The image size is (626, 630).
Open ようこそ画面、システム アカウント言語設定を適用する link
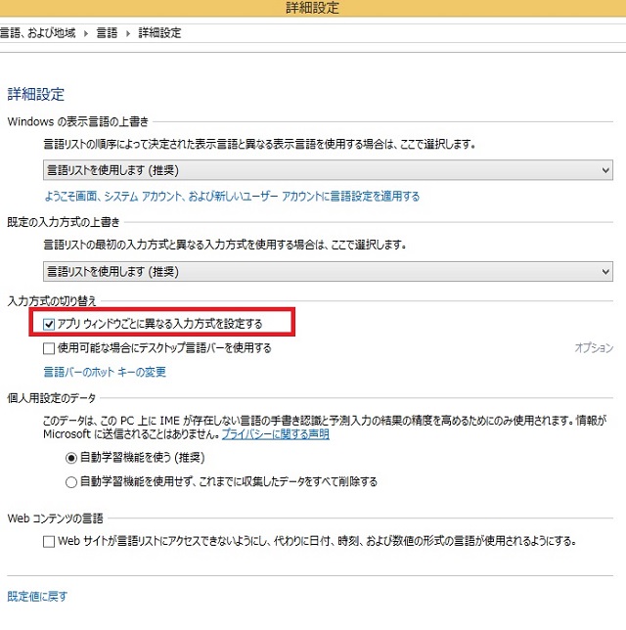[x=232, y=197]
